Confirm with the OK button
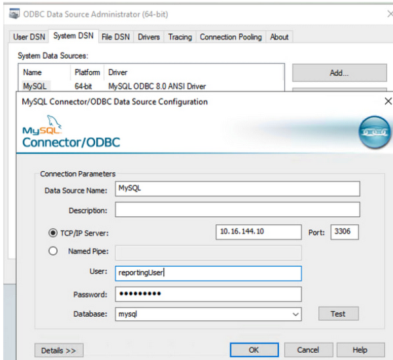 pyautogui.click(x=254, y=350)
